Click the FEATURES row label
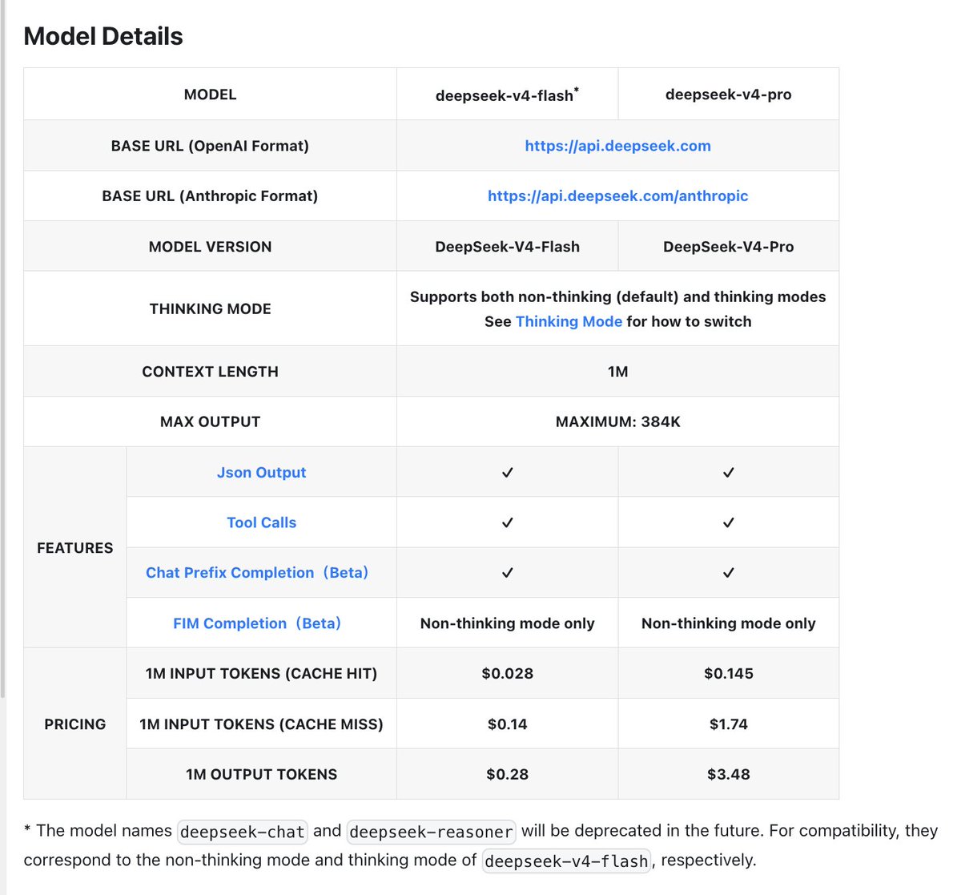Viewport: 961px width, 895px height. coord(74,547)
